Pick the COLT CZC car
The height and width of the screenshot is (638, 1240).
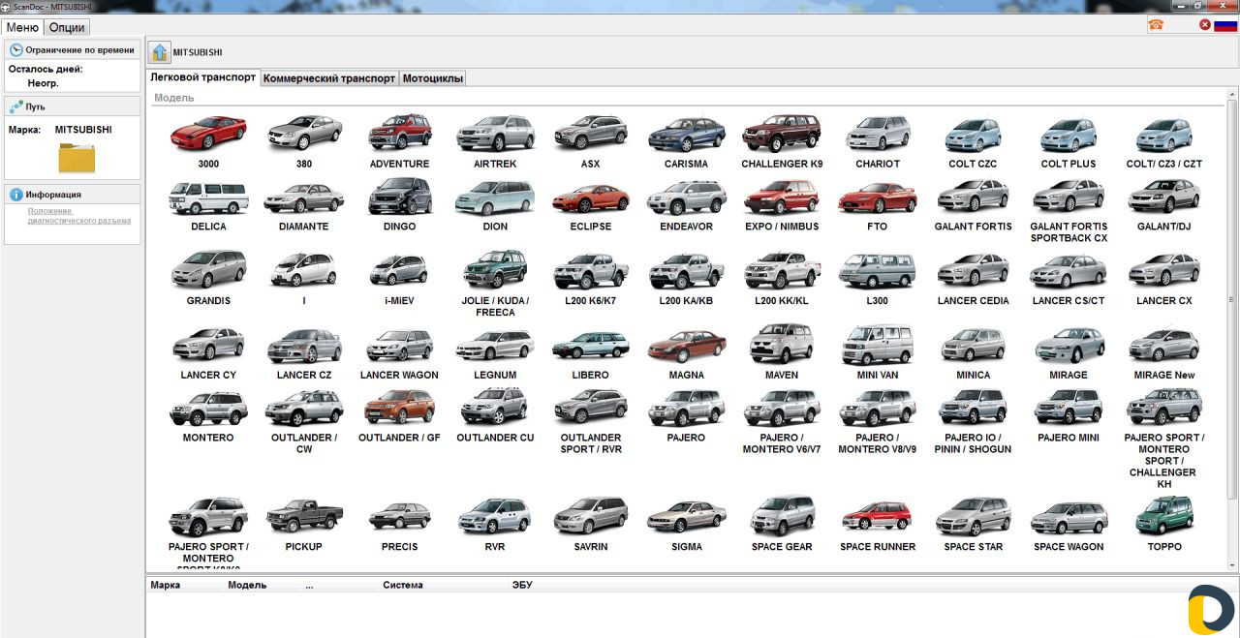point(973,135)
